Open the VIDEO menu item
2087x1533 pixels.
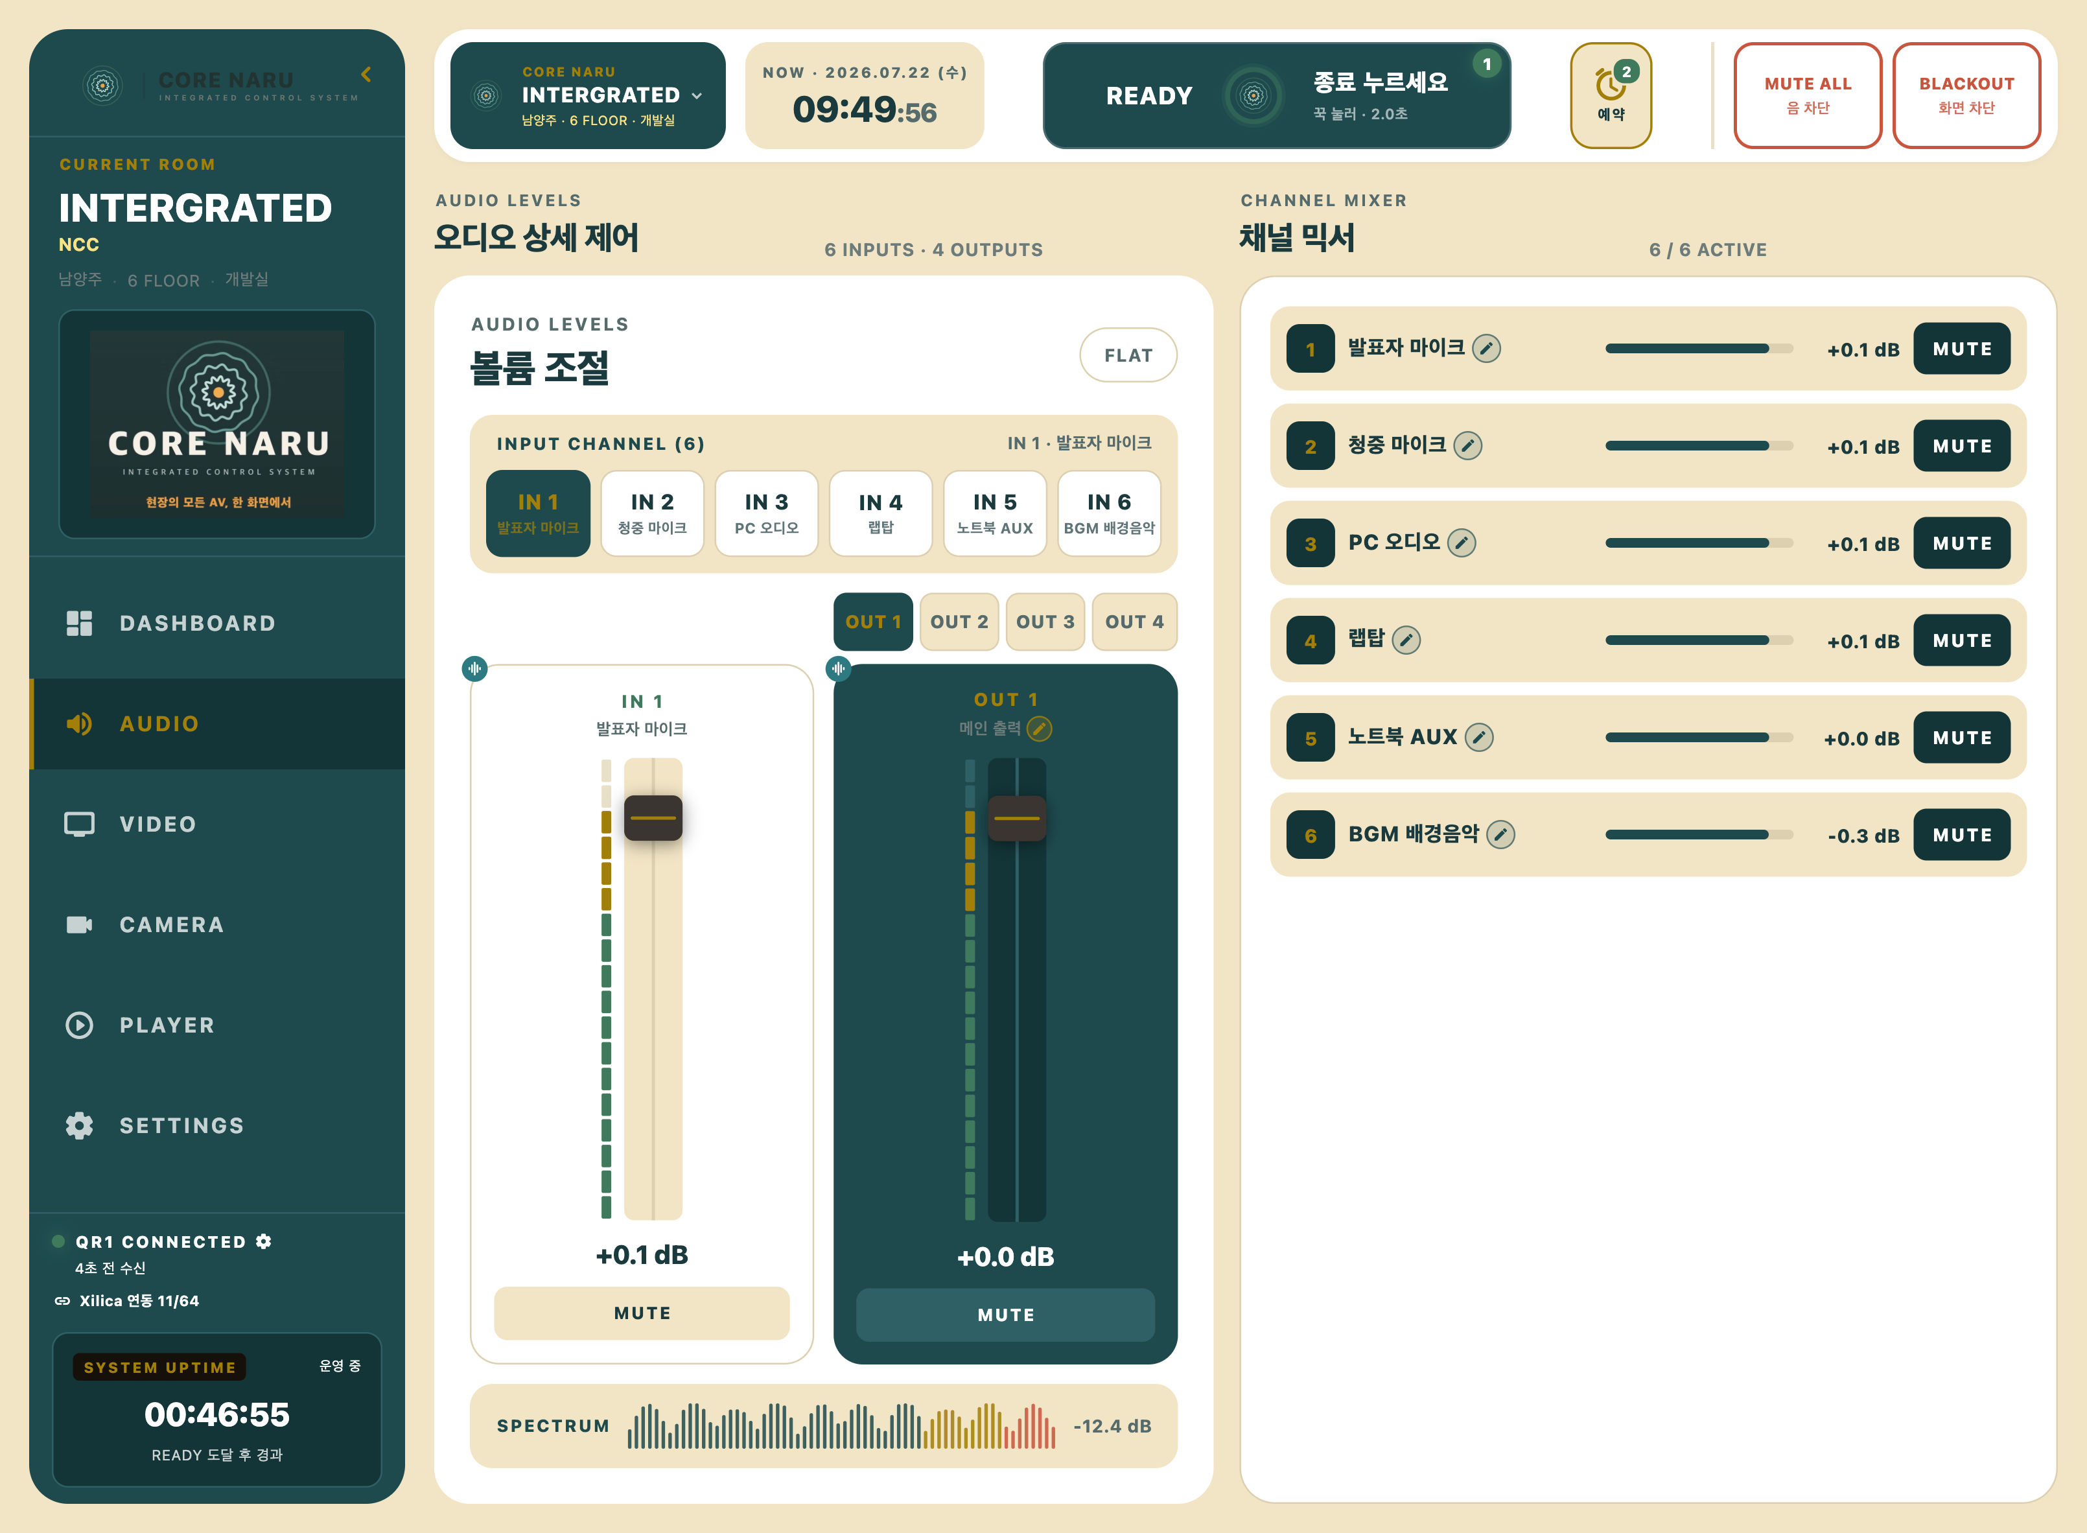[x=217, y=824]
